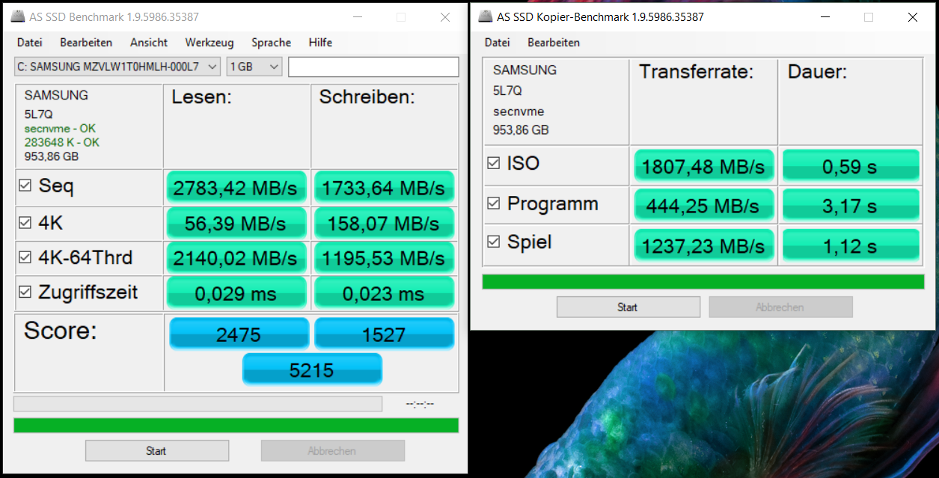Click the Programm transfer rate 444,25 MB/s
The height and width of the screenshot is (478, 939).
tap(703, 206)
